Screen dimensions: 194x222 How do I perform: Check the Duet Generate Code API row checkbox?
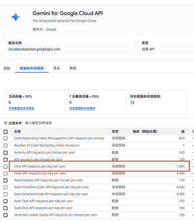click(5, 194)
